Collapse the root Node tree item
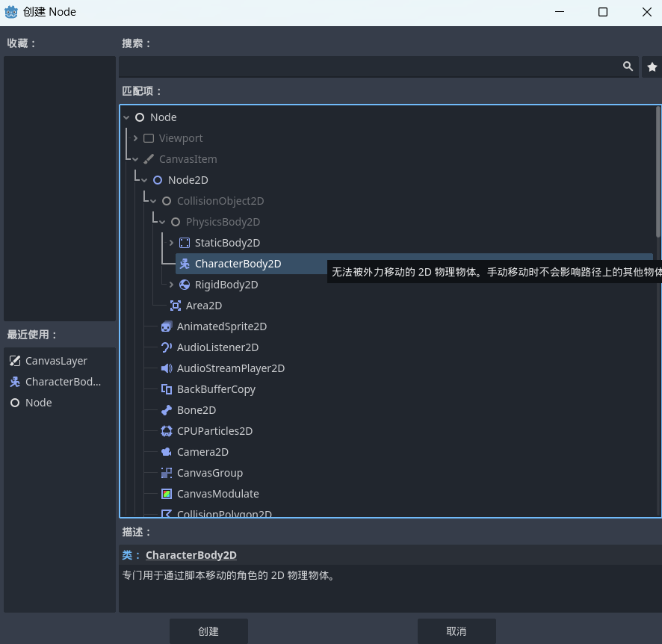Screen dimensions: 662x644 pos(127,117)
